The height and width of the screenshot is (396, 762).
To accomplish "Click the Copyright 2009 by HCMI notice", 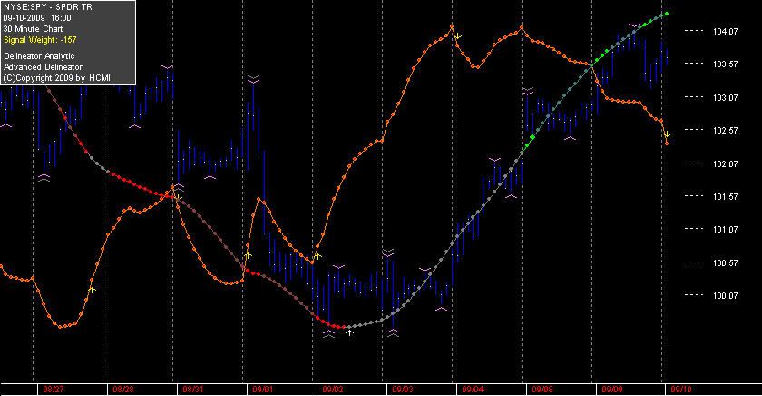I will click(x=57, y=78).
